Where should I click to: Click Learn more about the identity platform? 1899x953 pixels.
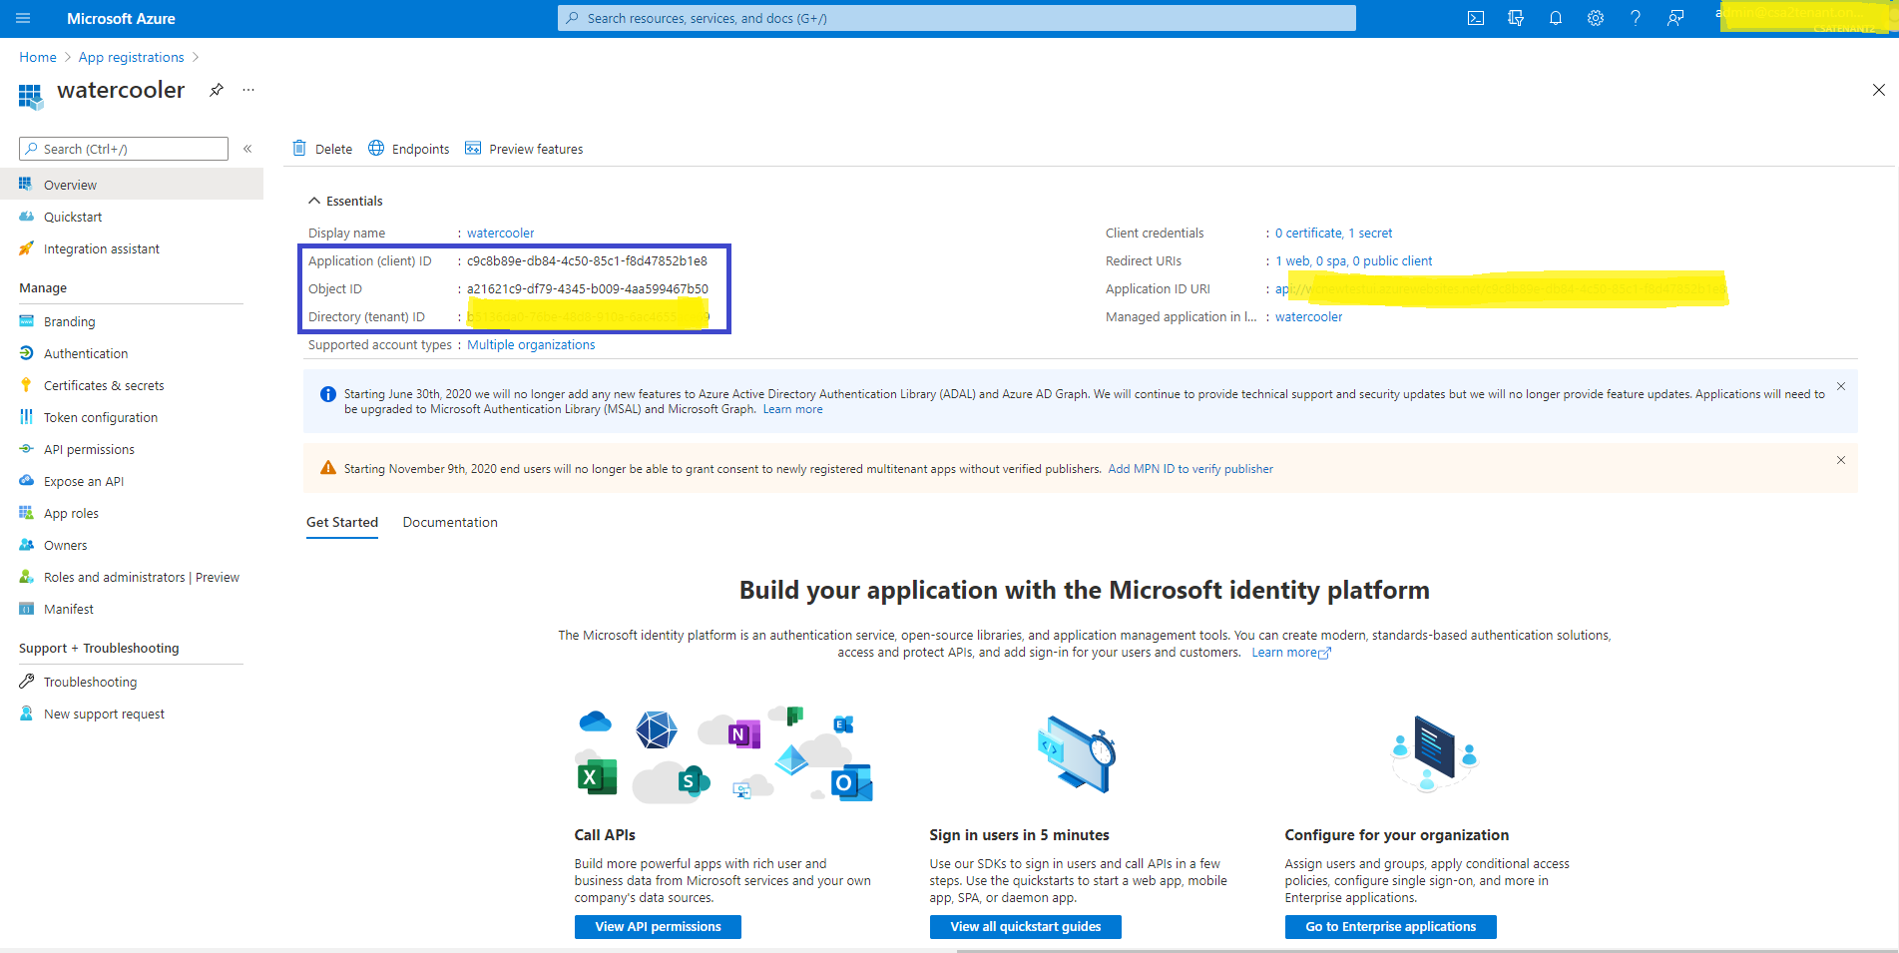pos(1291,653)
